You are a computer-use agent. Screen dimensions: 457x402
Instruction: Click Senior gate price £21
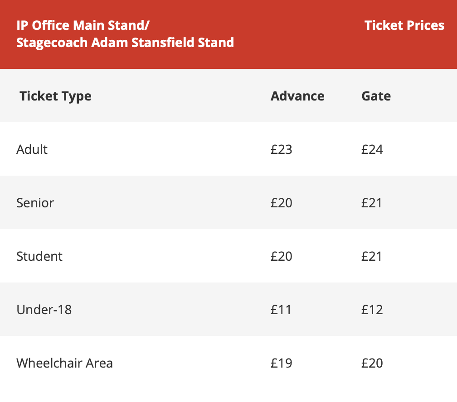(372, 203)
